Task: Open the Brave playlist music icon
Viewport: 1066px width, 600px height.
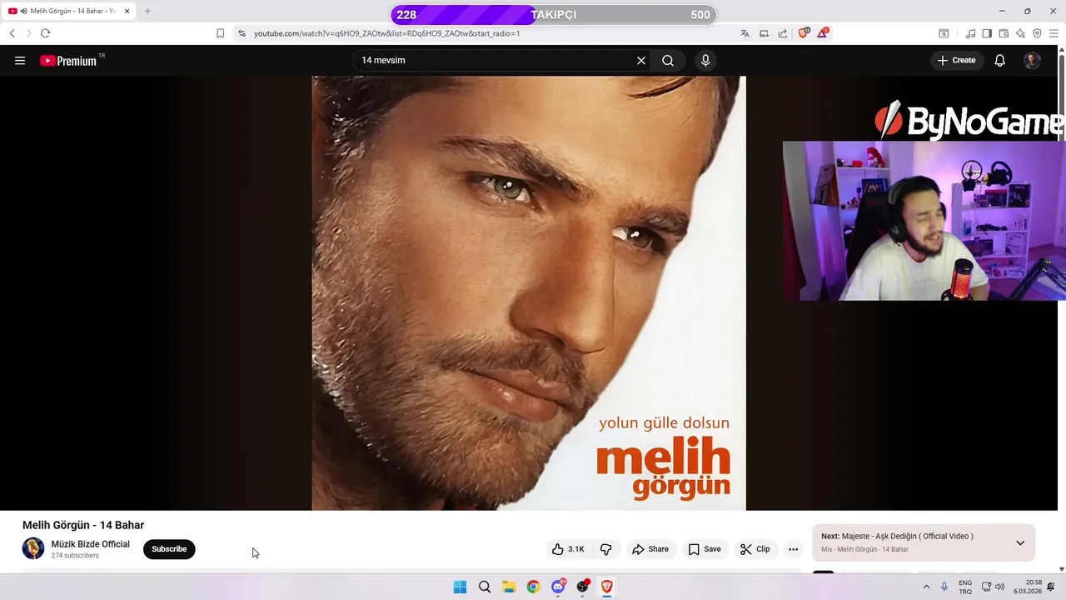Action: coord(970,33)
